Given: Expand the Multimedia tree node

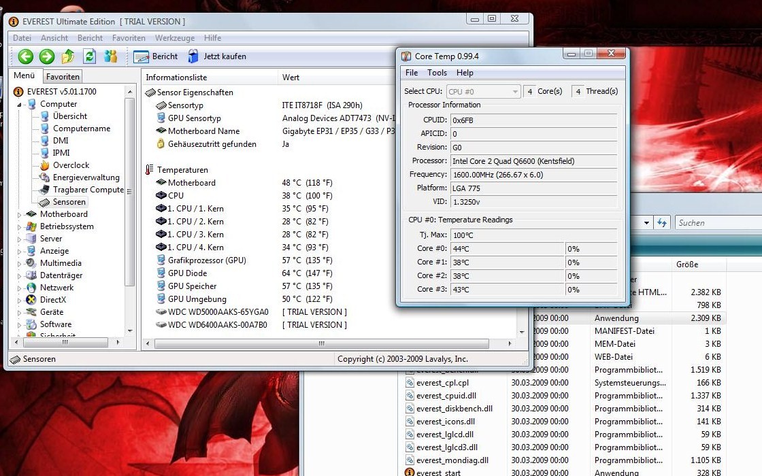Looking at the screenshot, I should tap(20, 263).
